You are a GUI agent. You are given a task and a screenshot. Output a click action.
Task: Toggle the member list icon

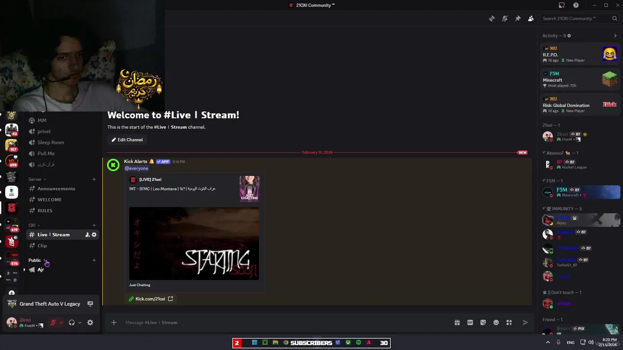pos(531,18)
